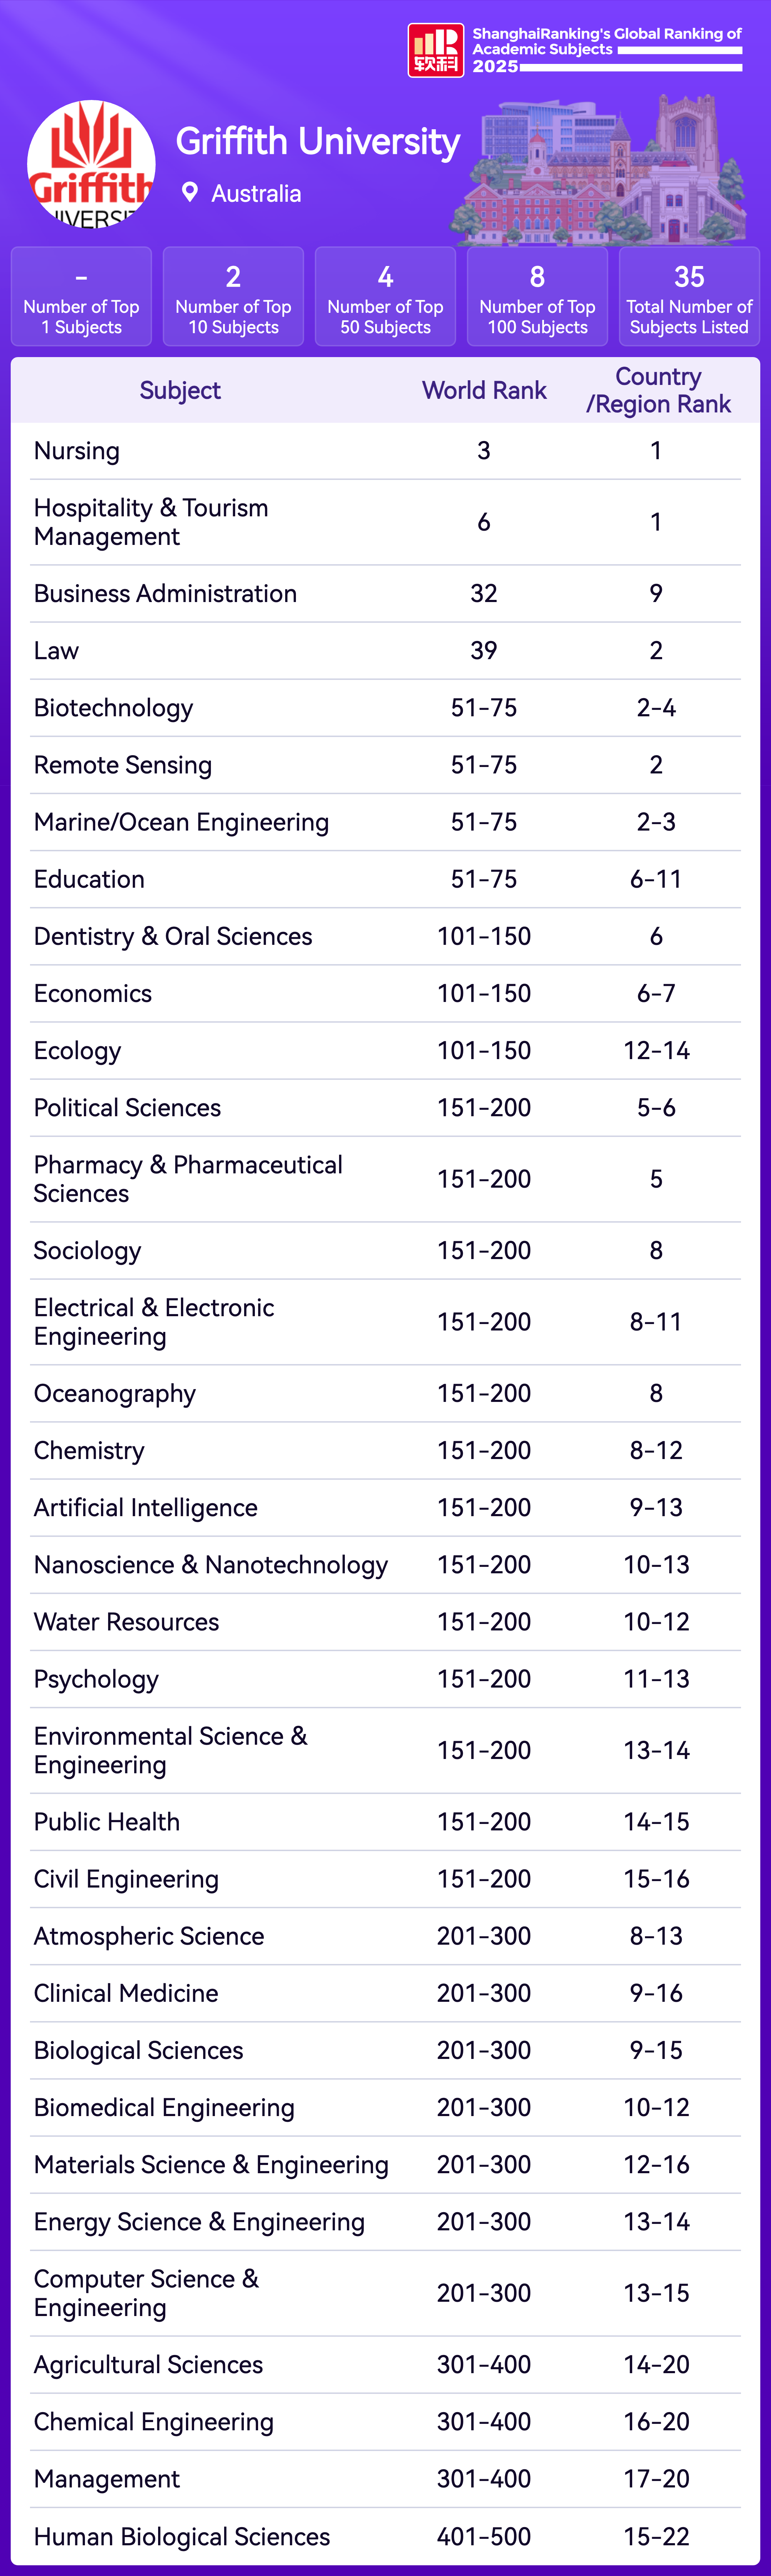The width and height of the screenshot is (771, 2576).
Task: Select the Griffith University title
Action: 317,142
